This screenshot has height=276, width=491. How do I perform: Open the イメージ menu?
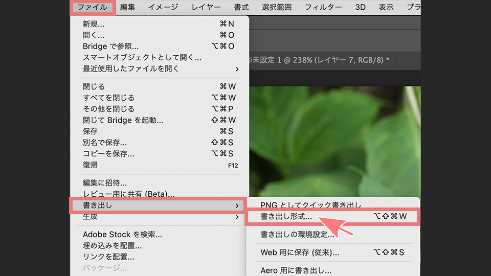pos(163,7)
